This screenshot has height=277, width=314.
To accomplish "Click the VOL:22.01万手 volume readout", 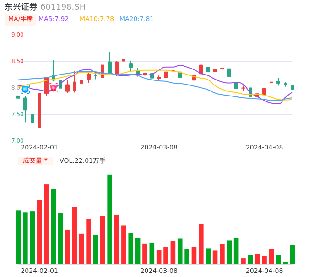I will (82, 160).
